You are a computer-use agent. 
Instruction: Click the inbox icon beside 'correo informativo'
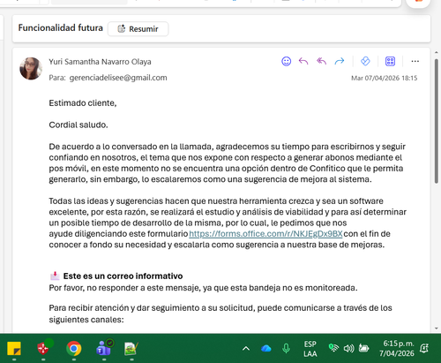pyautogui.click(x=55, y=276)
